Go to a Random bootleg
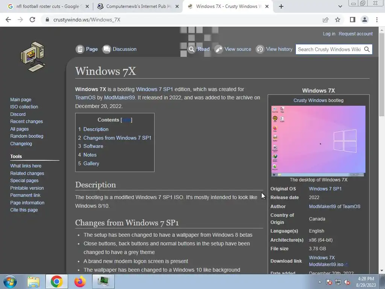385x289 pixels. click(x=27, y=136)
